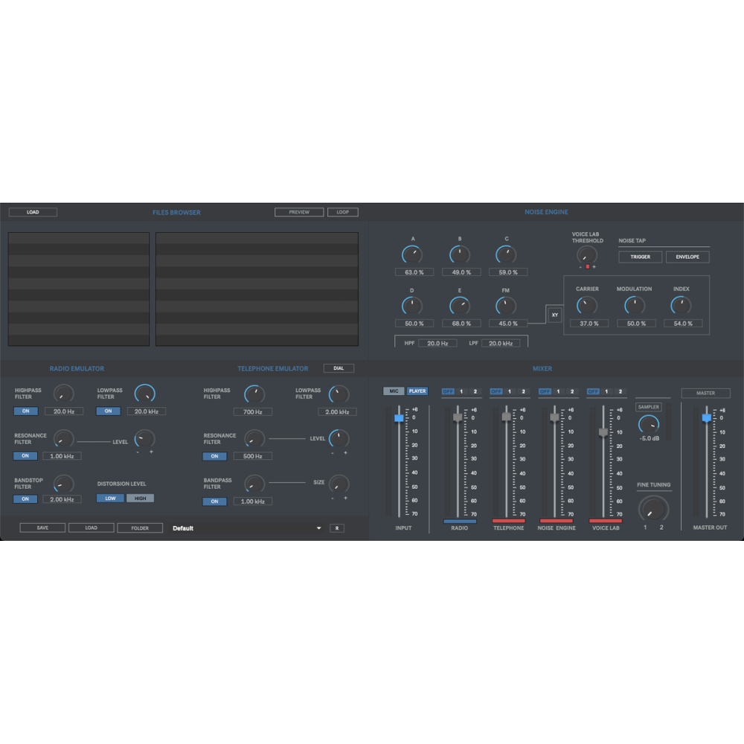Screen dimensions: 744x744
Task: Turn off the Telephone mixer channel
Action: pos(496,391)
